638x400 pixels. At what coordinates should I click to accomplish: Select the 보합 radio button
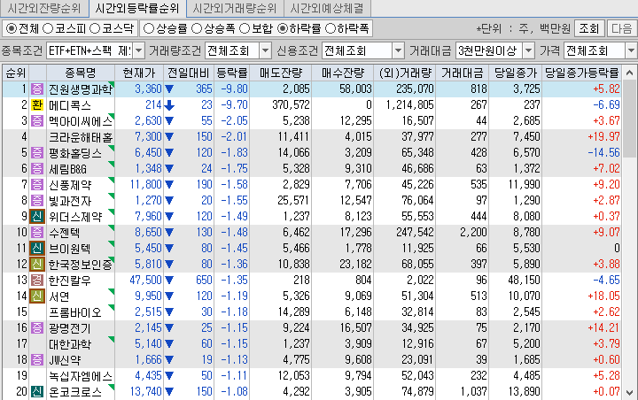coord(245,28)
